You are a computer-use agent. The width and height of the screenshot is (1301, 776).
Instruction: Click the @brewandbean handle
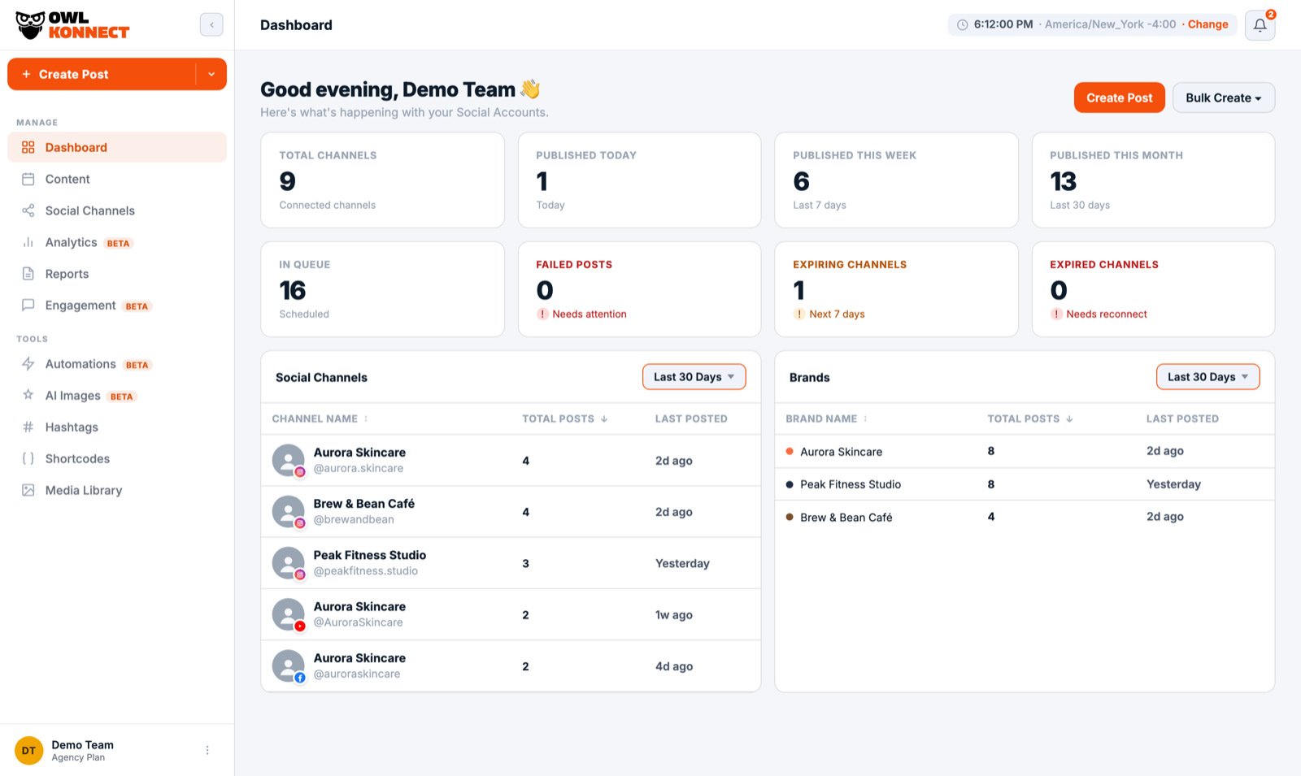(x=354, y=520)
